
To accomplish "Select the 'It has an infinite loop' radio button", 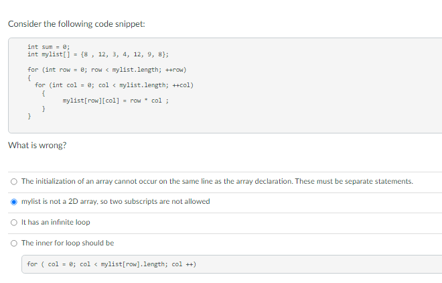I will coord(14,223).
